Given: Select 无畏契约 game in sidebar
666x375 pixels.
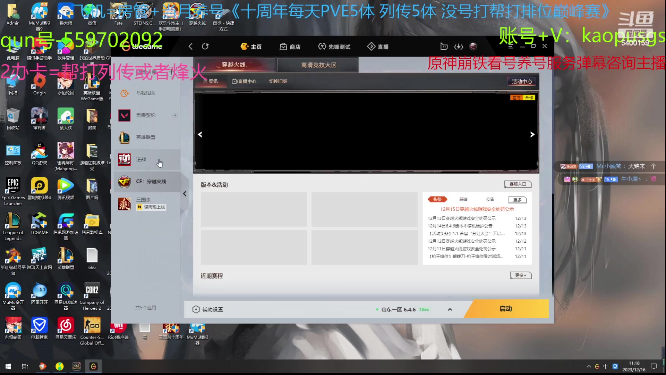Looking at the screenshot, I should tap(147, 115).
